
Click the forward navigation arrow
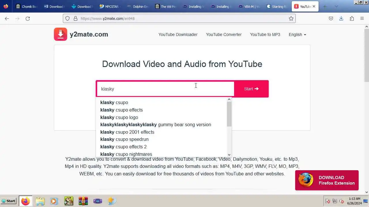(x=17, y=18)
